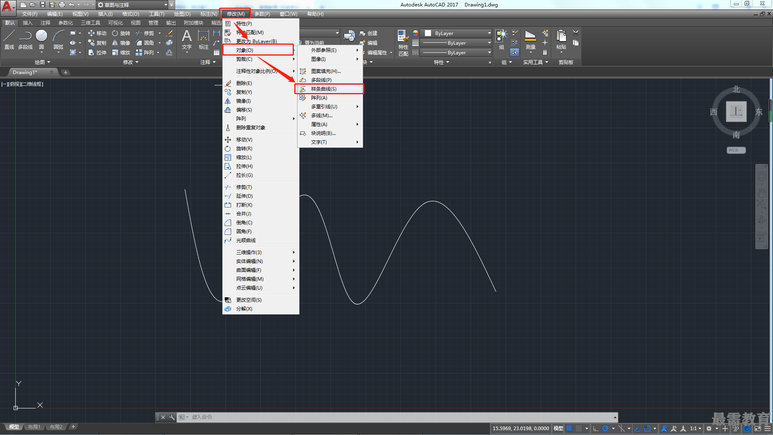This screenshot has height=435, width=773.
Task: Expand the 绘图 panel flyout arrow
Action: (x=49, y=62)
